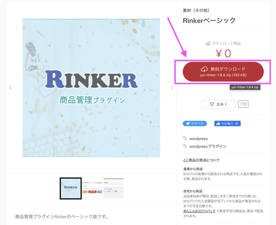Click the cloud download icon in red button
The width and height of the screenshot is (276, 225).
[204, 69]
